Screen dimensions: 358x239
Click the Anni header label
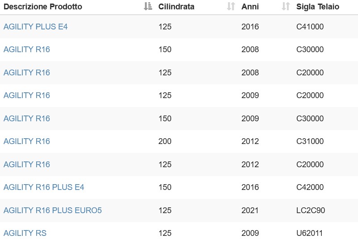coord(250,7)
